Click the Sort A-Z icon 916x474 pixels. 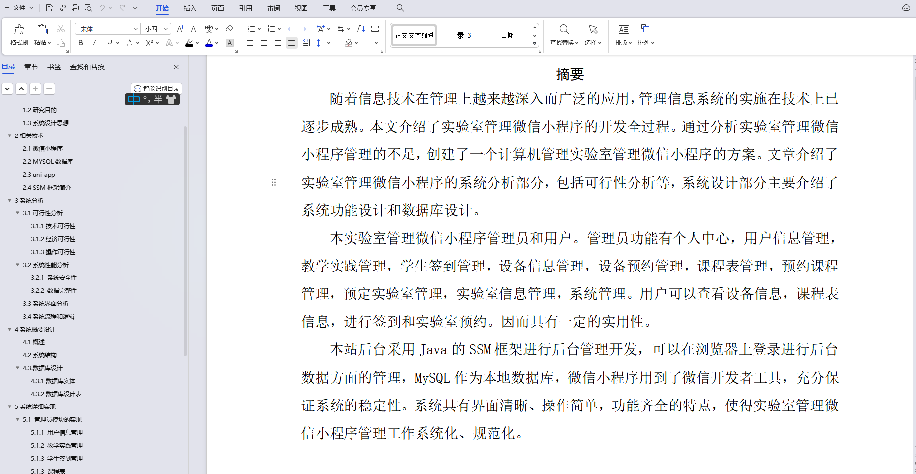pos(361,29)
